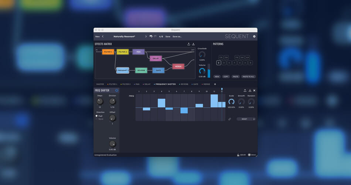
Task: Adjust the Smooth knob
Action: click(x=241, y=102)
